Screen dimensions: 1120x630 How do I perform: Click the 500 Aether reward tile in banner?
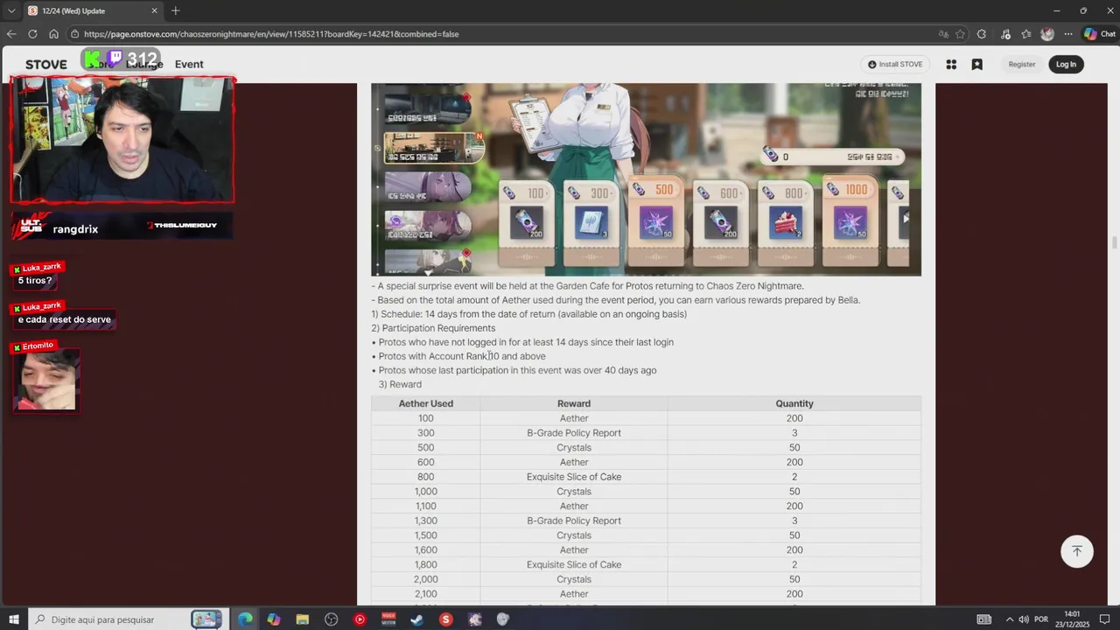[x=656, y=222]
